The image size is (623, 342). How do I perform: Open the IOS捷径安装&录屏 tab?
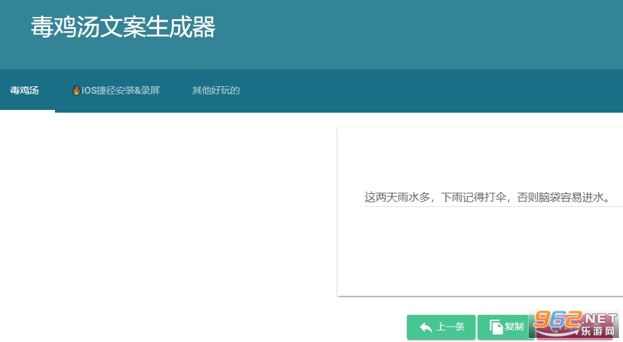[116, 90]
